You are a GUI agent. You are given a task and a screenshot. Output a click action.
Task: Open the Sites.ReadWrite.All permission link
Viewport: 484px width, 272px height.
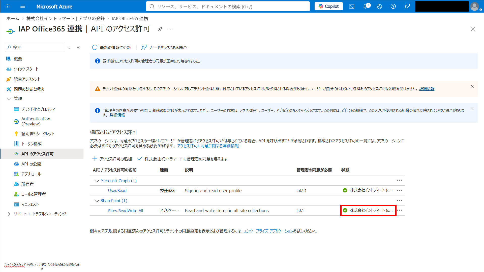point(126,211)
